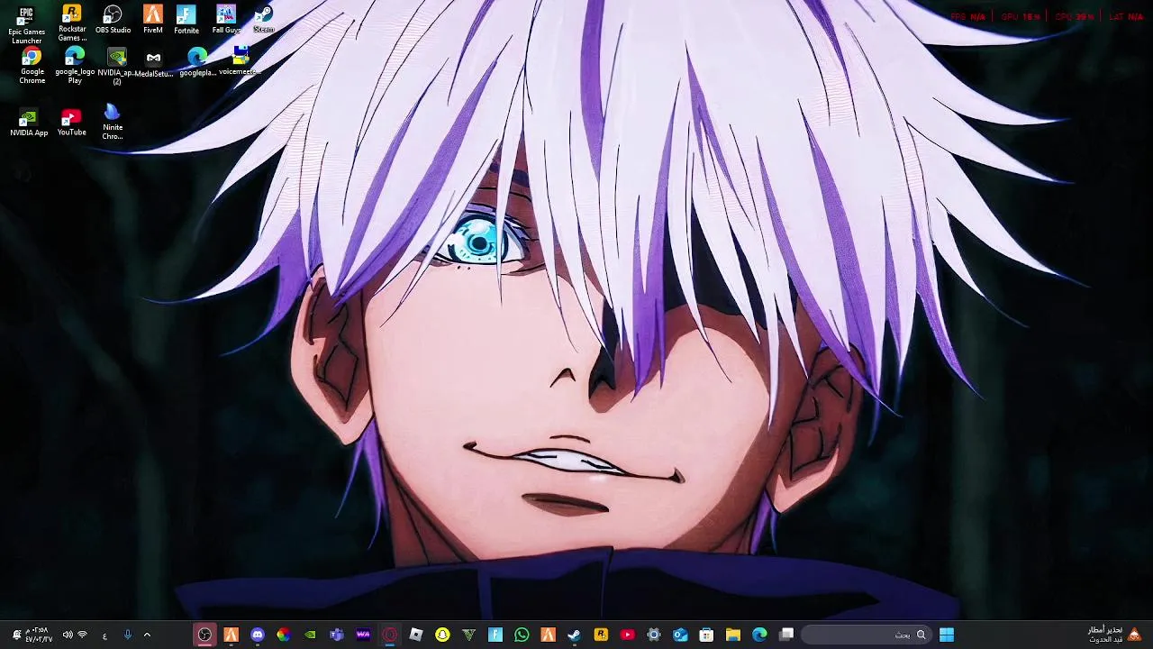Select the FiveM desktop icon

click(153, 20)
